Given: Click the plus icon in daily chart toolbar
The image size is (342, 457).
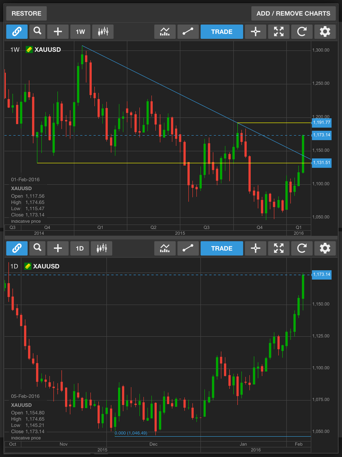Looking at the screenshot, I should (x=58, y=248).
